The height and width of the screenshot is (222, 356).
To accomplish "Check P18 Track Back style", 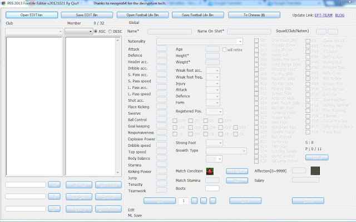I will pos(308,132).
